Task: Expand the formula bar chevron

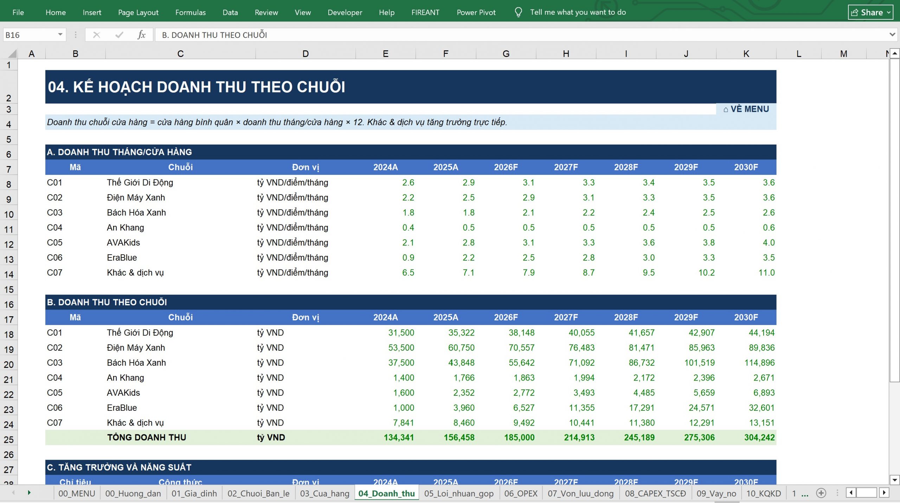Action: [892, 34]
